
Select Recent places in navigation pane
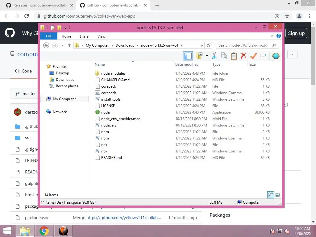[x=67, y=86]
